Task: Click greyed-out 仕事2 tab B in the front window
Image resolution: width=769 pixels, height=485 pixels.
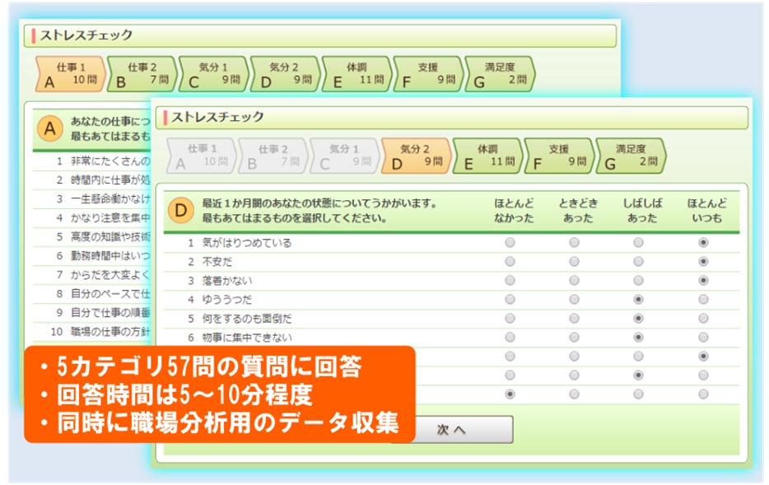Action: 273,156
